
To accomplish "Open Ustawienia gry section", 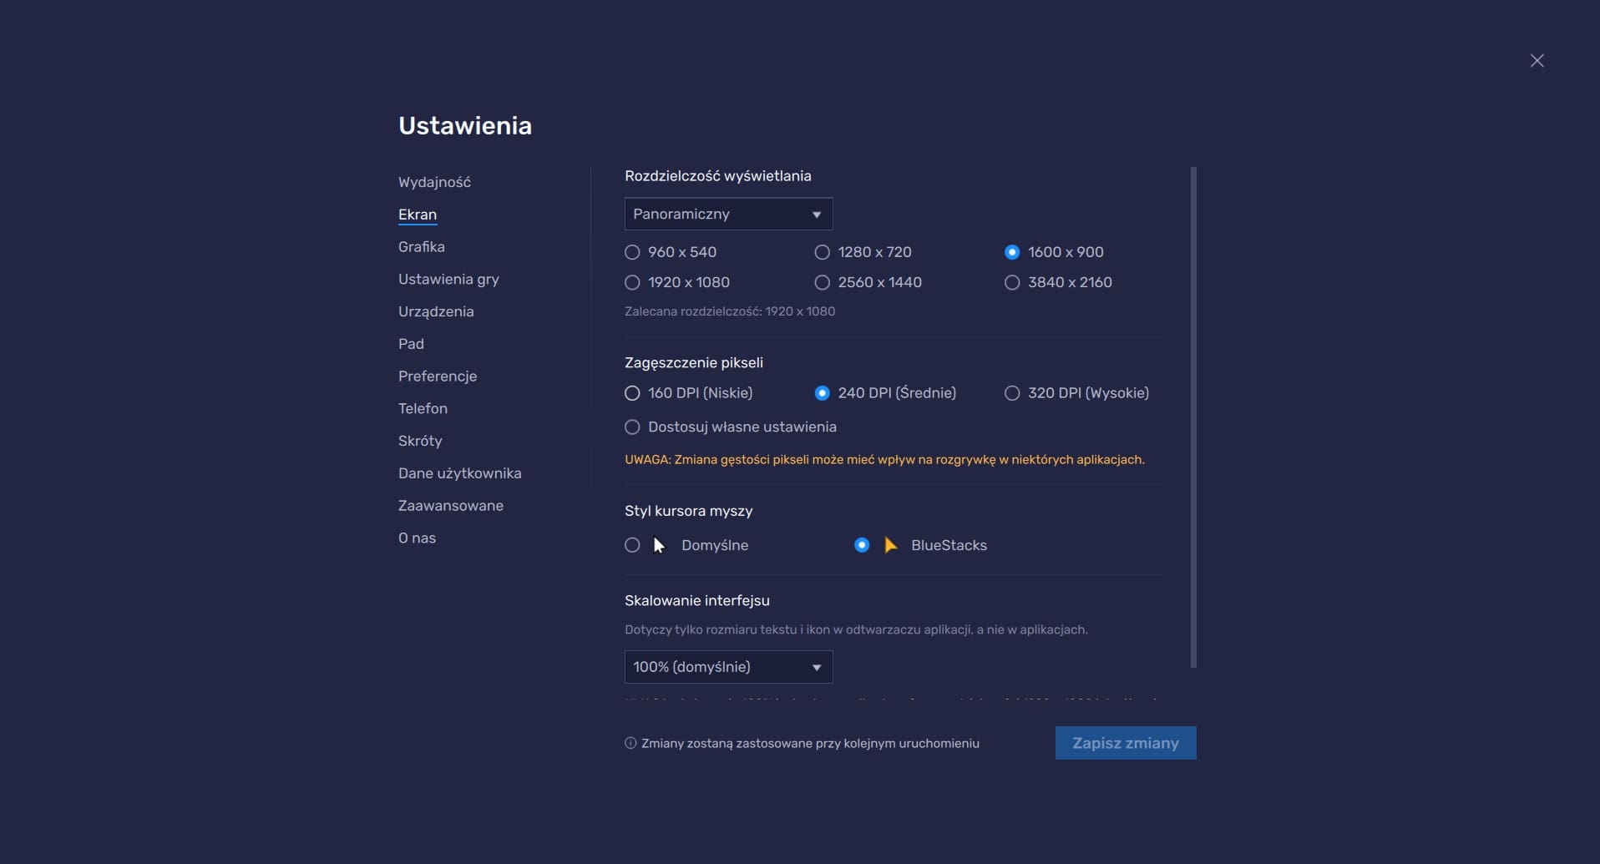I will [448, 280].
